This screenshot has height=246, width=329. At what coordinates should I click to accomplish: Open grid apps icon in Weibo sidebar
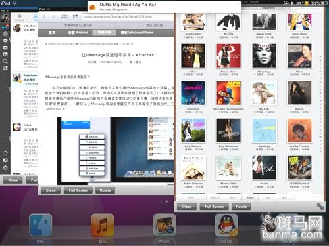(5, 68)
